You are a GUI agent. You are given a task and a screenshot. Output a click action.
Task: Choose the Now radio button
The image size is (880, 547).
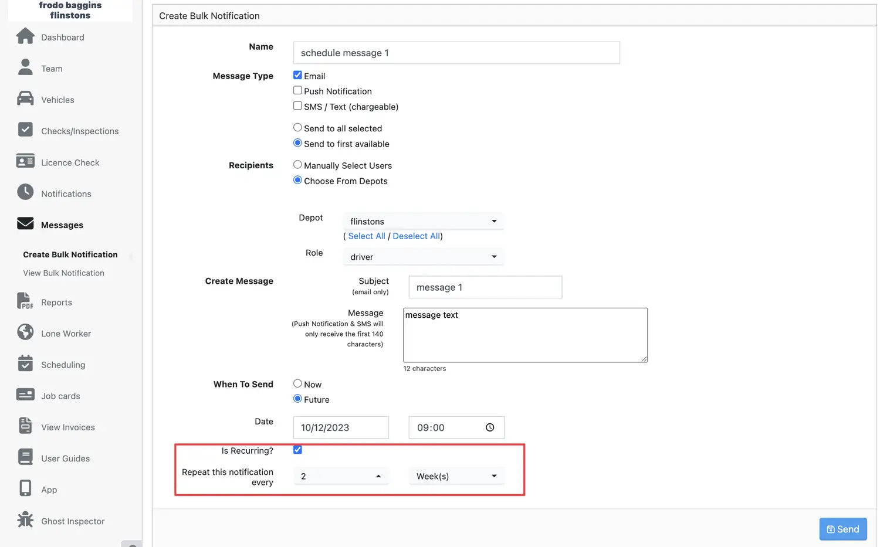[x=297, y=383]
